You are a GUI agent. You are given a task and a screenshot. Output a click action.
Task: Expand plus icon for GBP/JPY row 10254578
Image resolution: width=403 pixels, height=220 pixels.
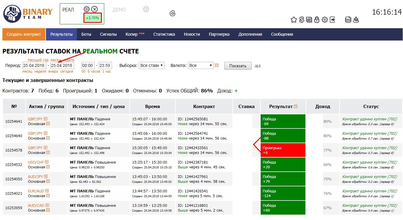click(46, 148)
